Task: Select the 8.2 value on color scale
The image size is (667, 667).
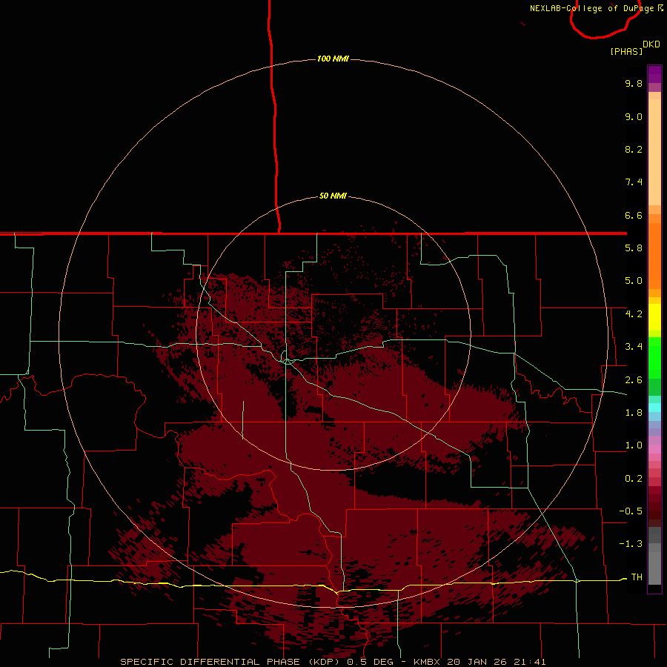Action: (x=634, y=149)
